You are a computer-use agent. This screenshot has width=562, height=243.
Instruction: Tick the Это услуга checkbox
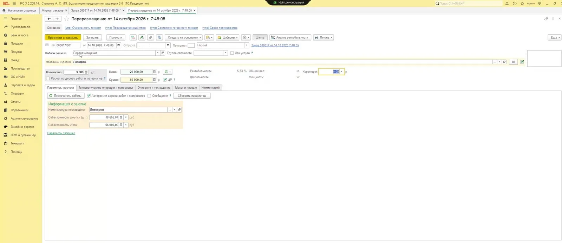(x=232, y=53)
